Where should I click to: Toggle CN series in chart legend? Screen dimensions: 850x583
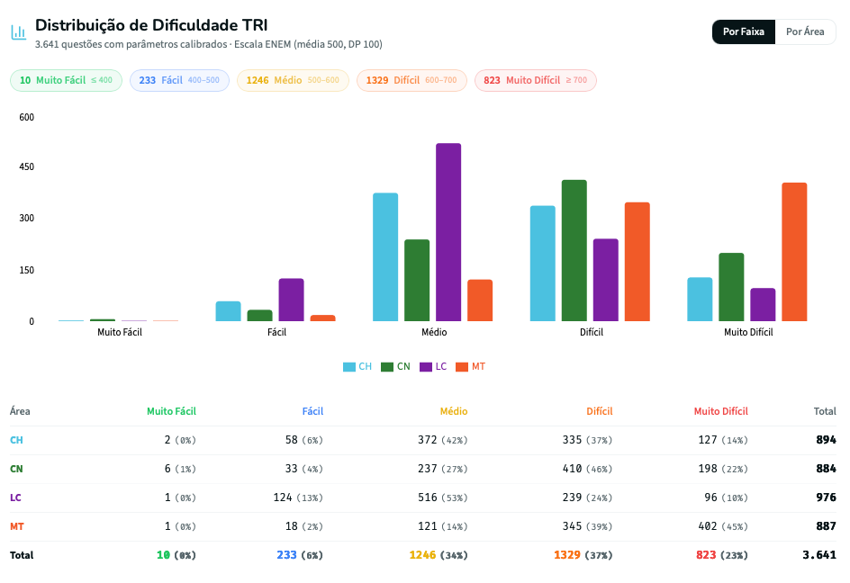pyautogui.click(x=395, y=367)
